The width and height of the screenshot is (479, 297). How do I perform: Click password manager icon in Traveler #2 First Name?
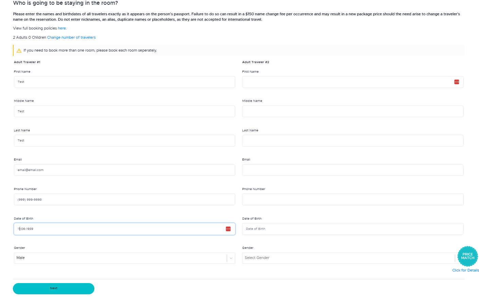(457, 82)
